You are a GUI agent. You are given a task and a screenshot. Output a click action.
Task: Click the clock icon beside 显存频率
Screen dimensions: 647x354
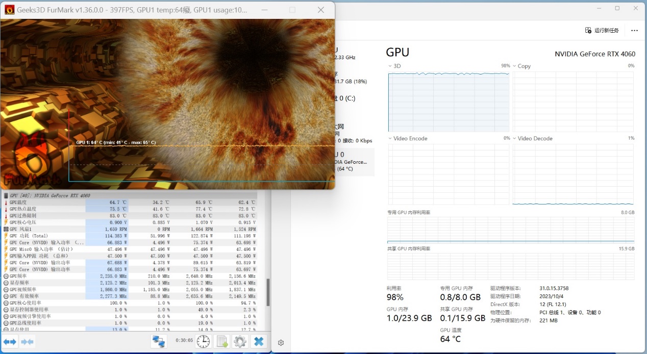[x=6, y=283]
